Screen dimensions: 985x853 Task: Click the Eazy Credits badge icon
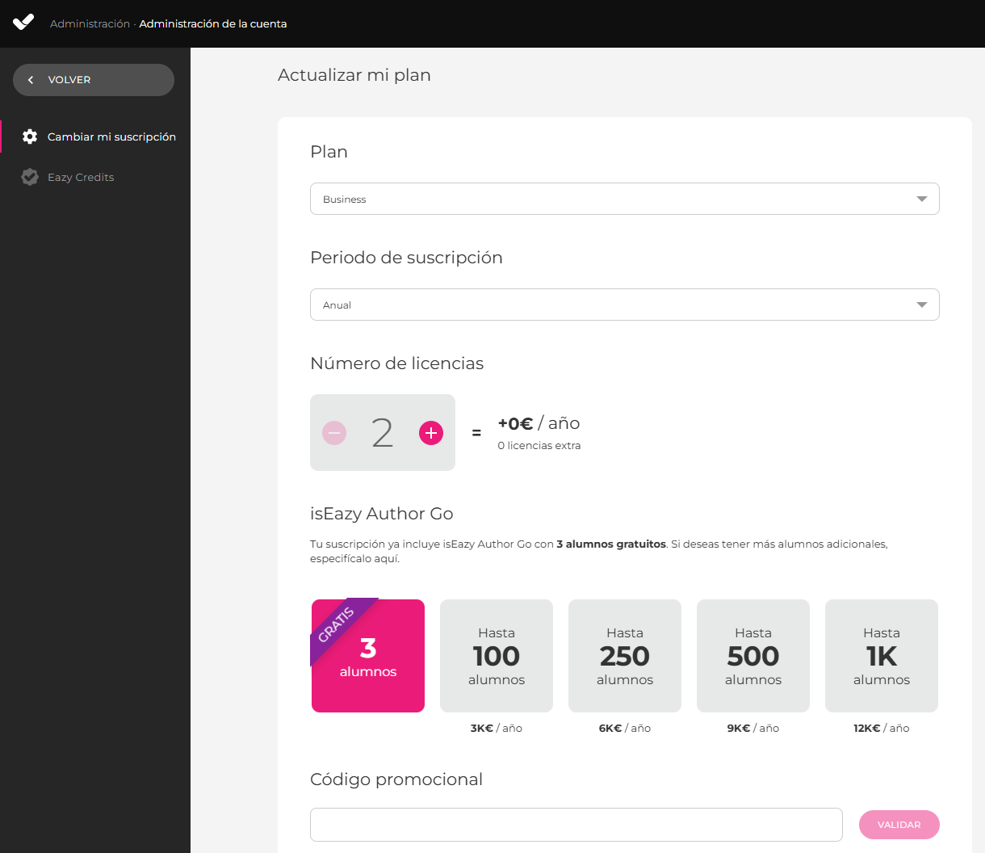[30, 177]
